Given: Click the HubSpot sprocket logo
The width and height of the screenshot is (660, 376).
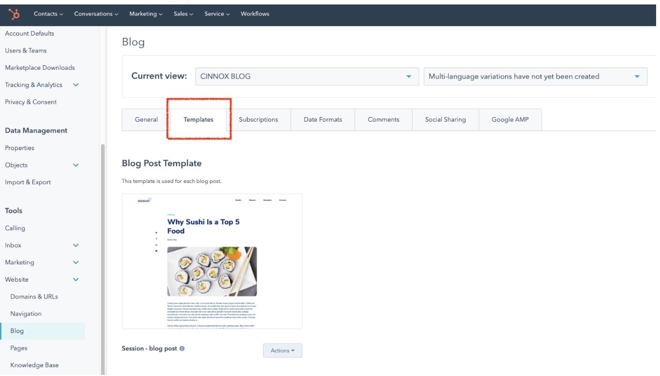Looking at the screenshot, I should (14, 14).
